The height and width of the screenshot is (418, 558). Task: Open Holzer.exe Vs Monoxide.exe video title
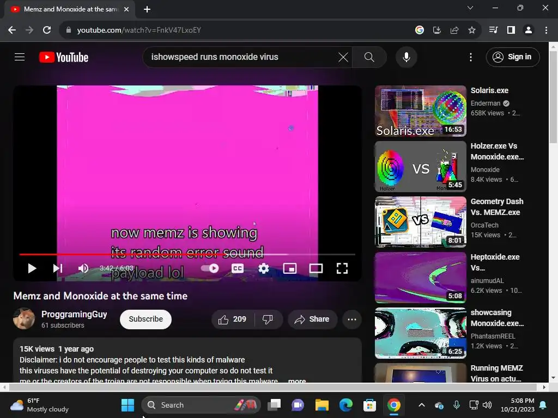point(497,151)
